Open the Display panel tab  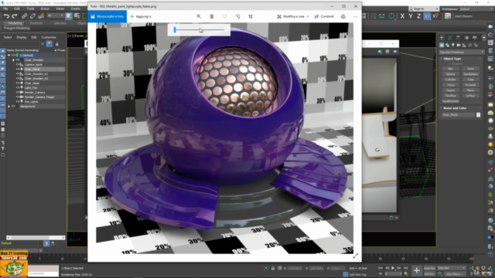(x=474, y=38)
